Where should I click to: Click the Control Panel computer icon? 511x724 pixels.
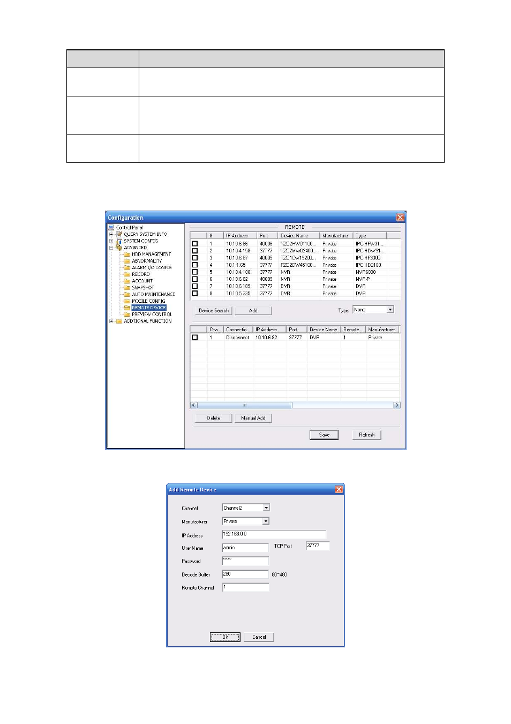pos(111,227)
